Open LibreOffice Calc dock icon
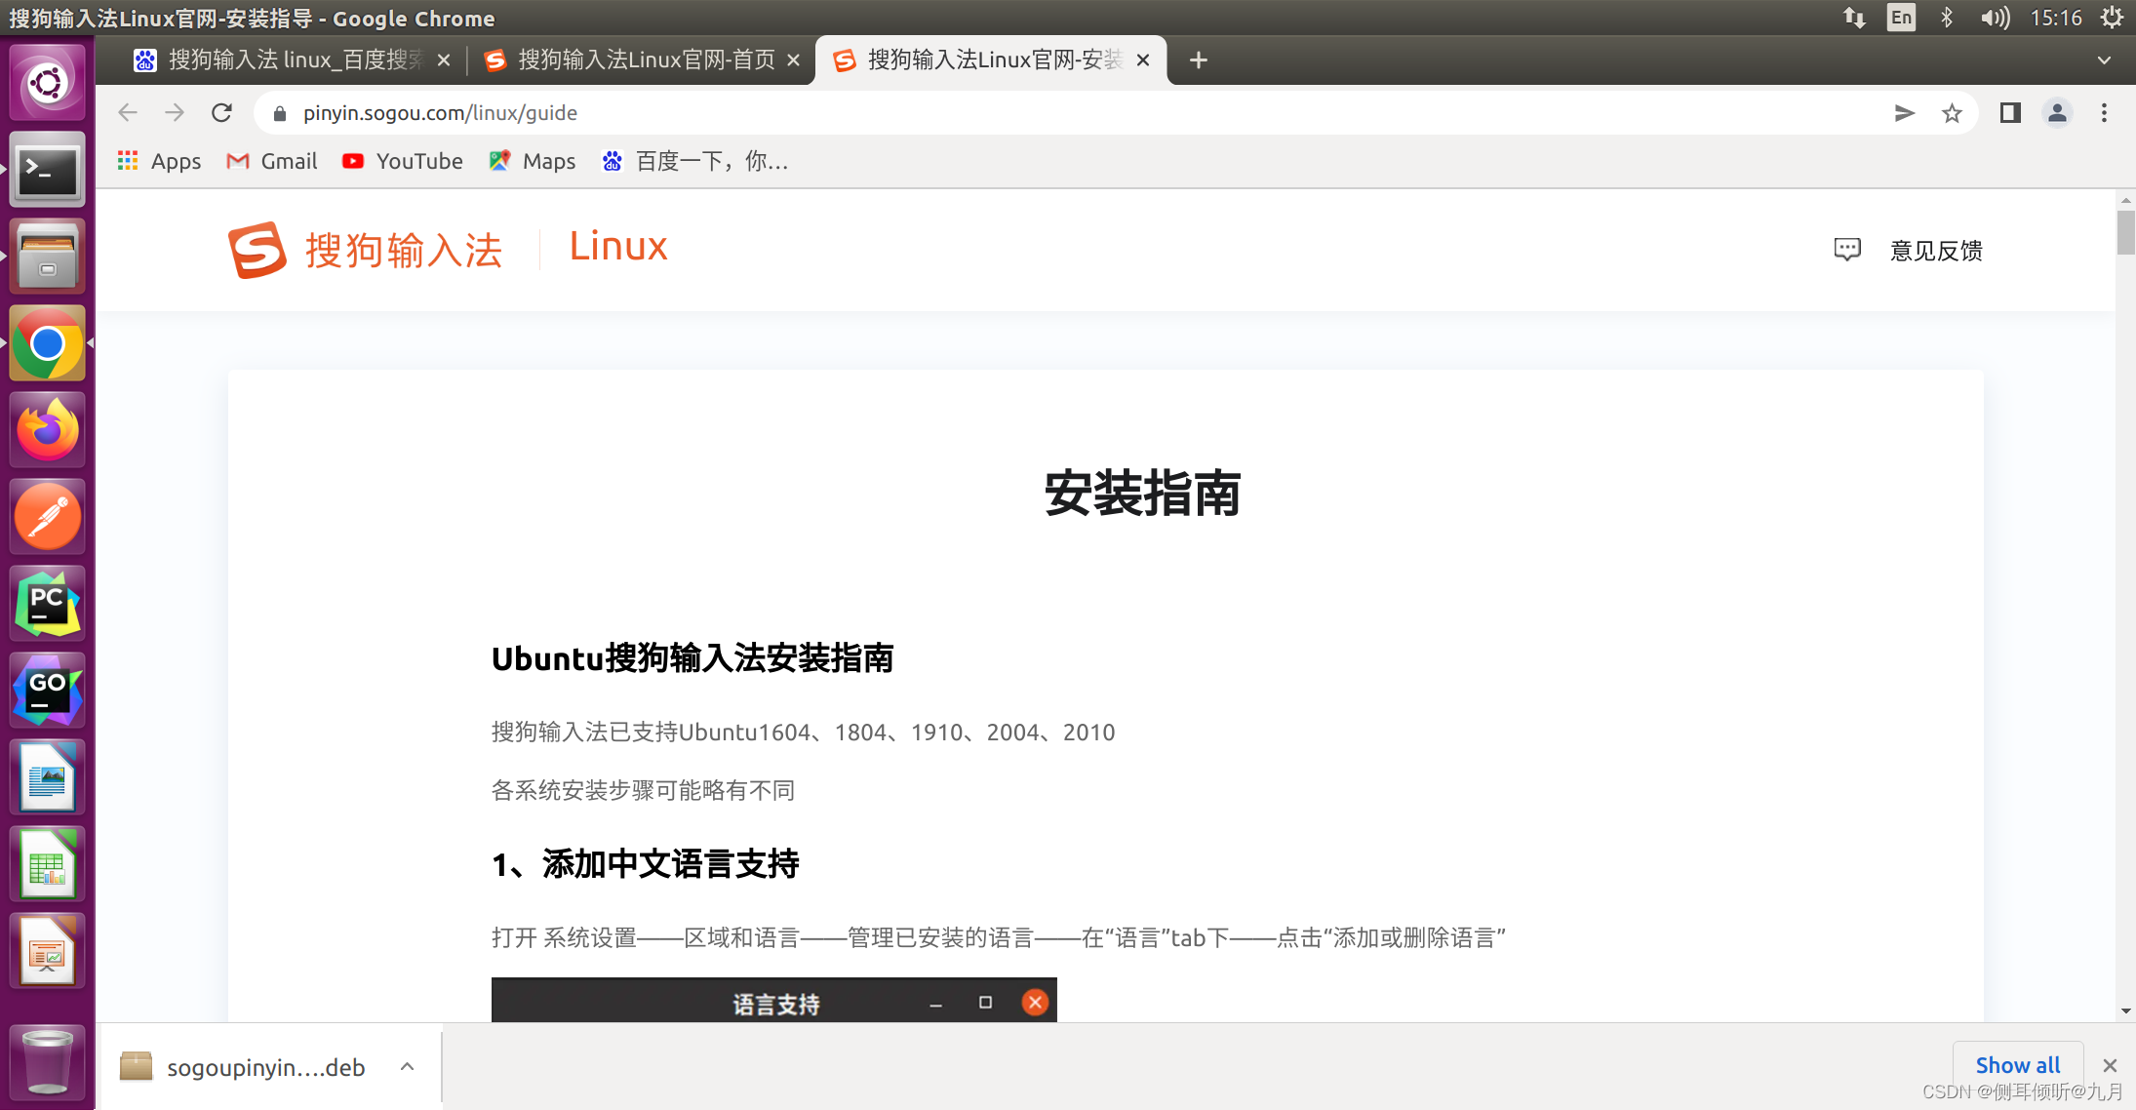 47,864
